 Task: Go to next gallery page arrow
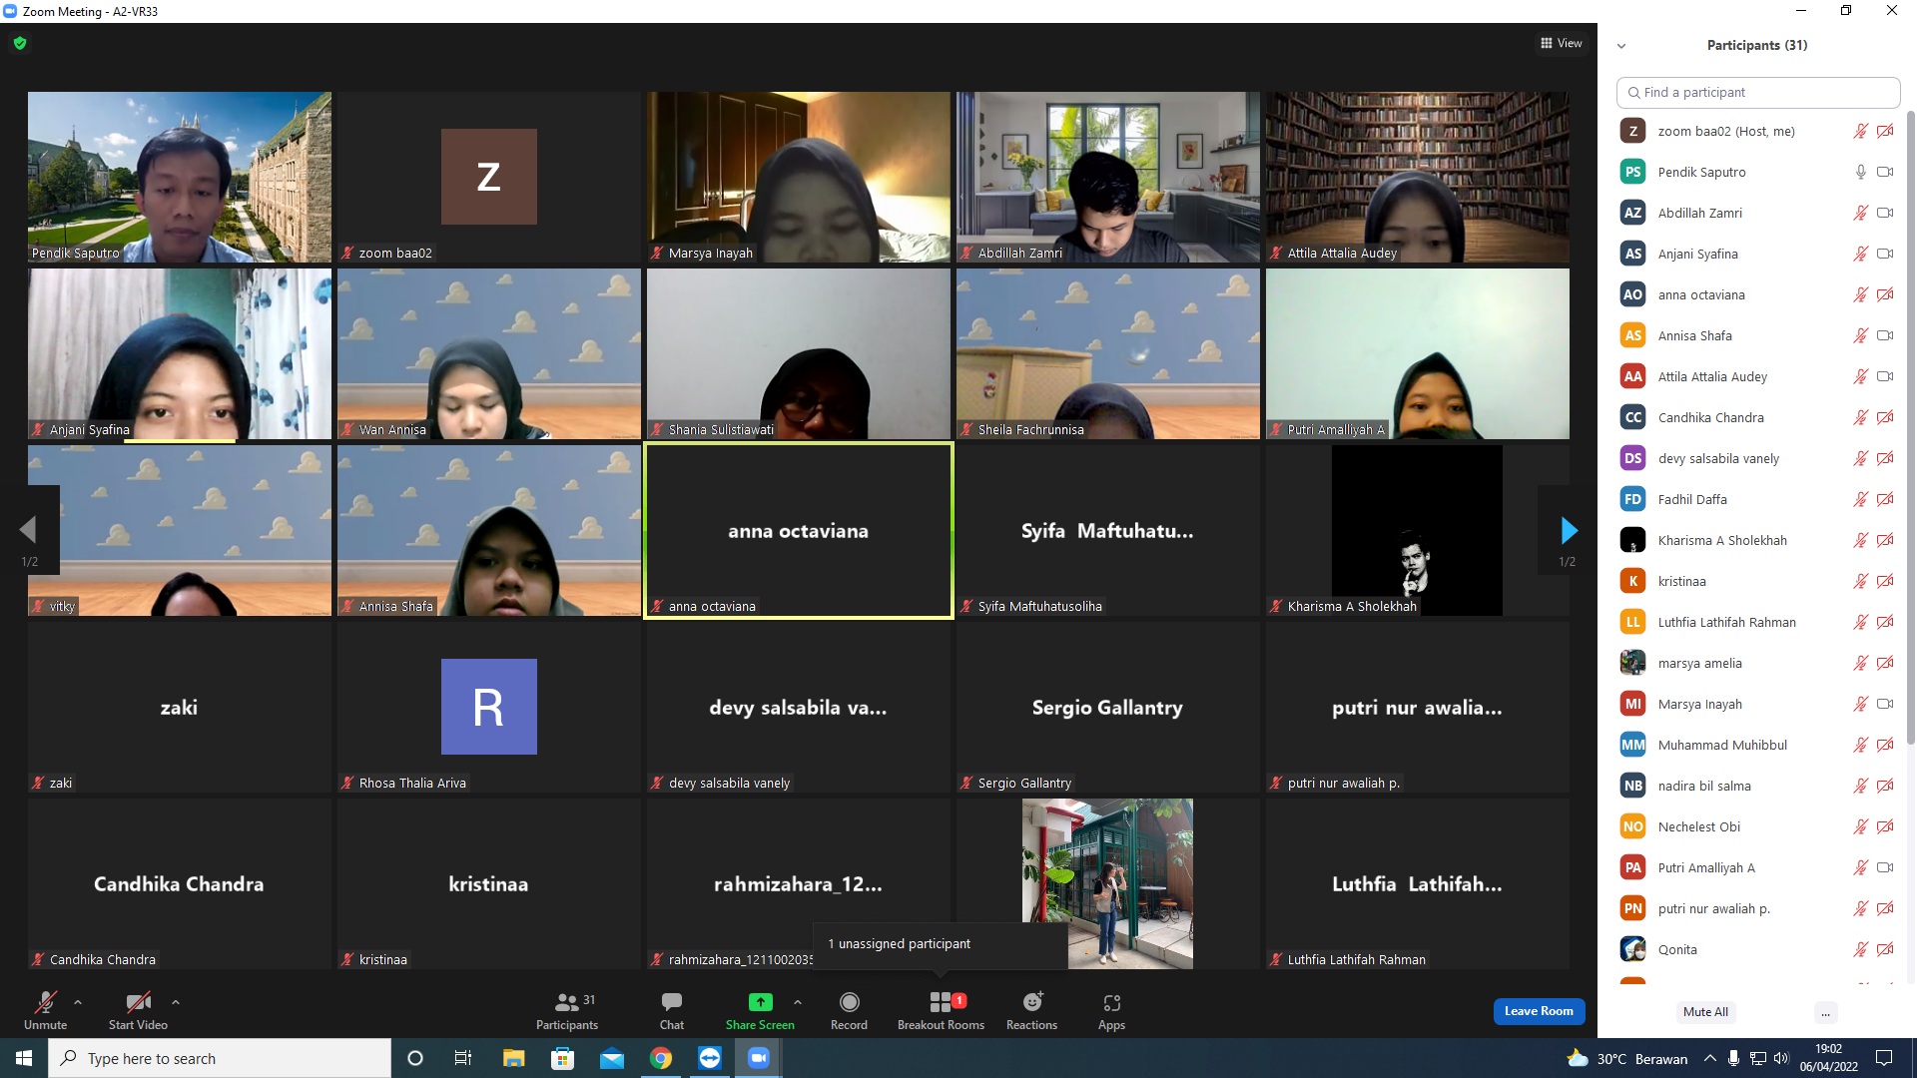pyautogui.click(x=1569, y=530)
